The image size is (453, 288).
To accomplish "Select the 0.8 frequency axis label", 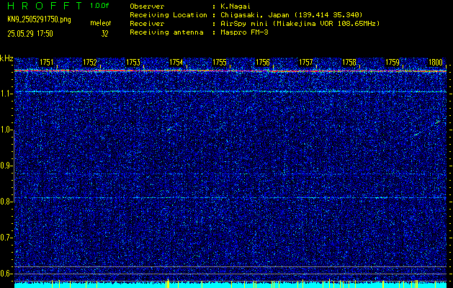I will (6, 202).
